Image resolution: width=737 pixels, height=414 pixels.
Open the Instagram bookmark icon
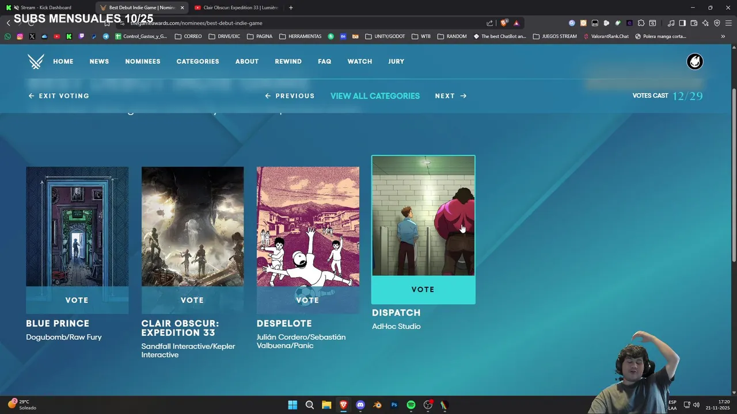pyautogui.click(x=20, y=36)
